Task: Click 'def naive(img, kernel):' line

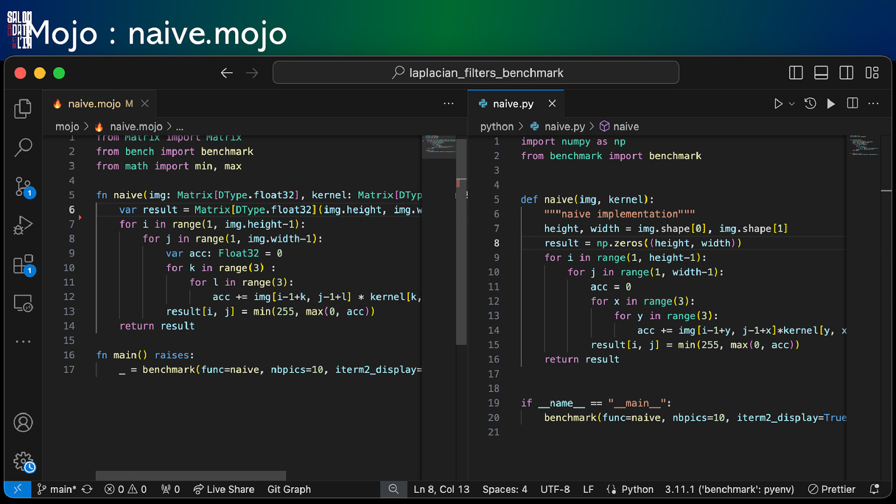Action: tap(587, 199)
